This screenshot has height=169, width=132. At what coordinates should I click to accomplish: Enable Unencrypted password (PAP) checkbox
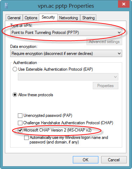coord(20,115)
